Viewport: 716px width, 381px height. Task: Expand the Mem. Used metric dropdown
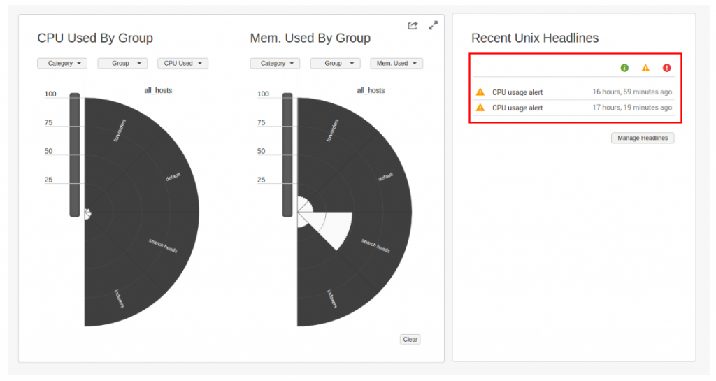pyautogui.click(x=396, y=64)
